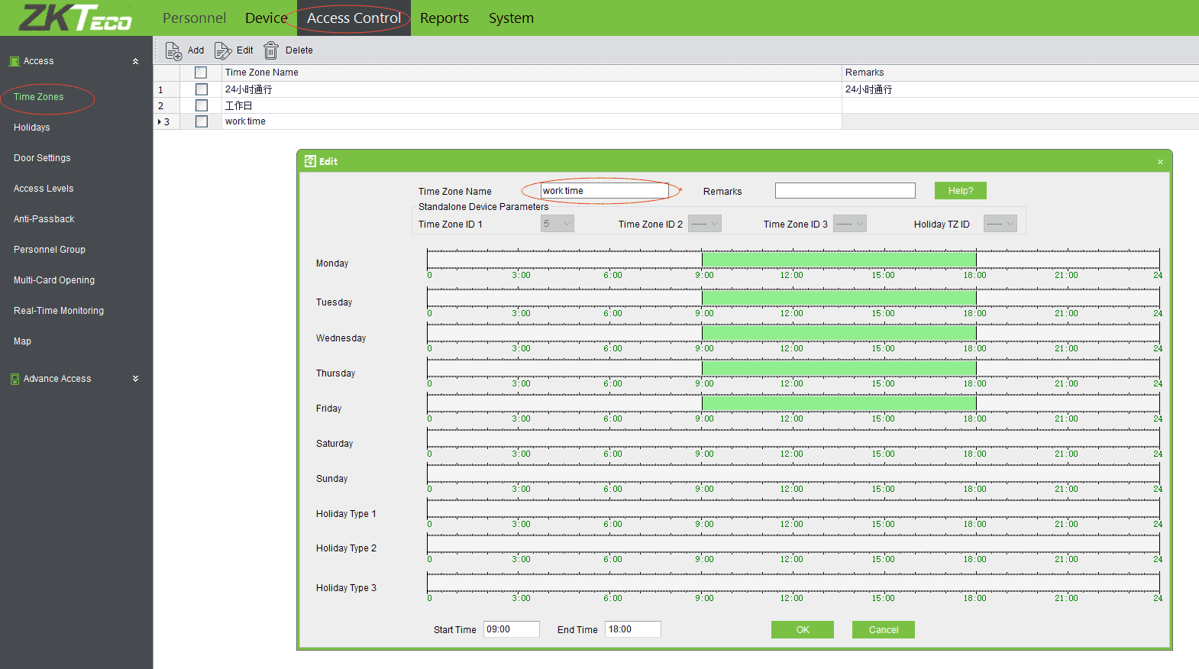Click the Advance Access lock icon
This screenshot has width=1199, height=669.
(15, 379)
